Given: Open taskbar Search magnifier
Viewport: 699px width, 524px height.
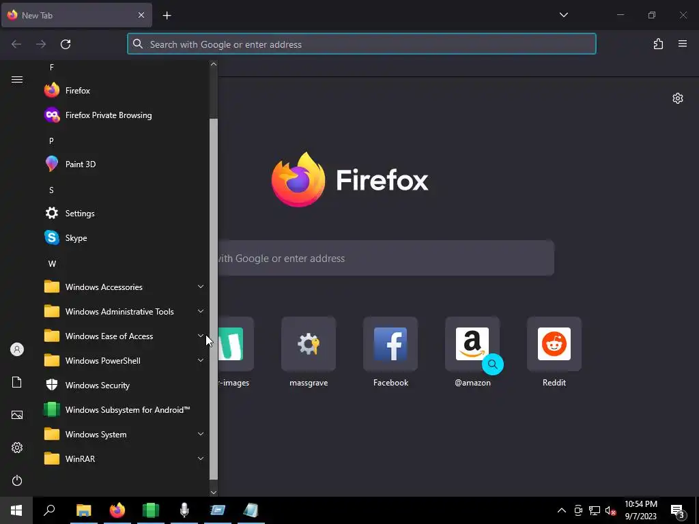Looking at the screenshot, I should [x=49, y=510].
